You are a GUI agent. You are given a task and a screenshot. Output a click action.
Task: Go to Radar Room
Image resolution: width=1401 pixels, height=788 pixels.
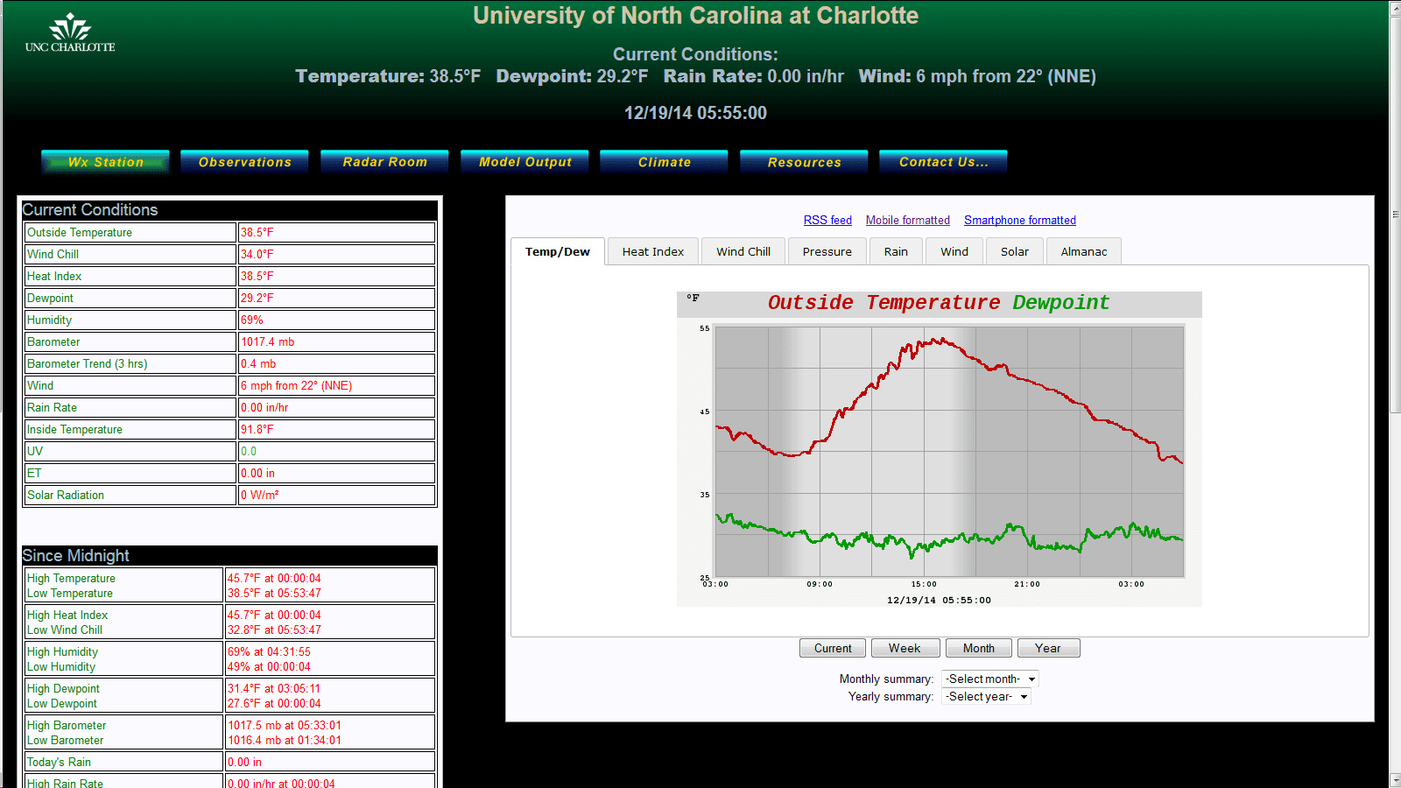click(x=384, y=162)
